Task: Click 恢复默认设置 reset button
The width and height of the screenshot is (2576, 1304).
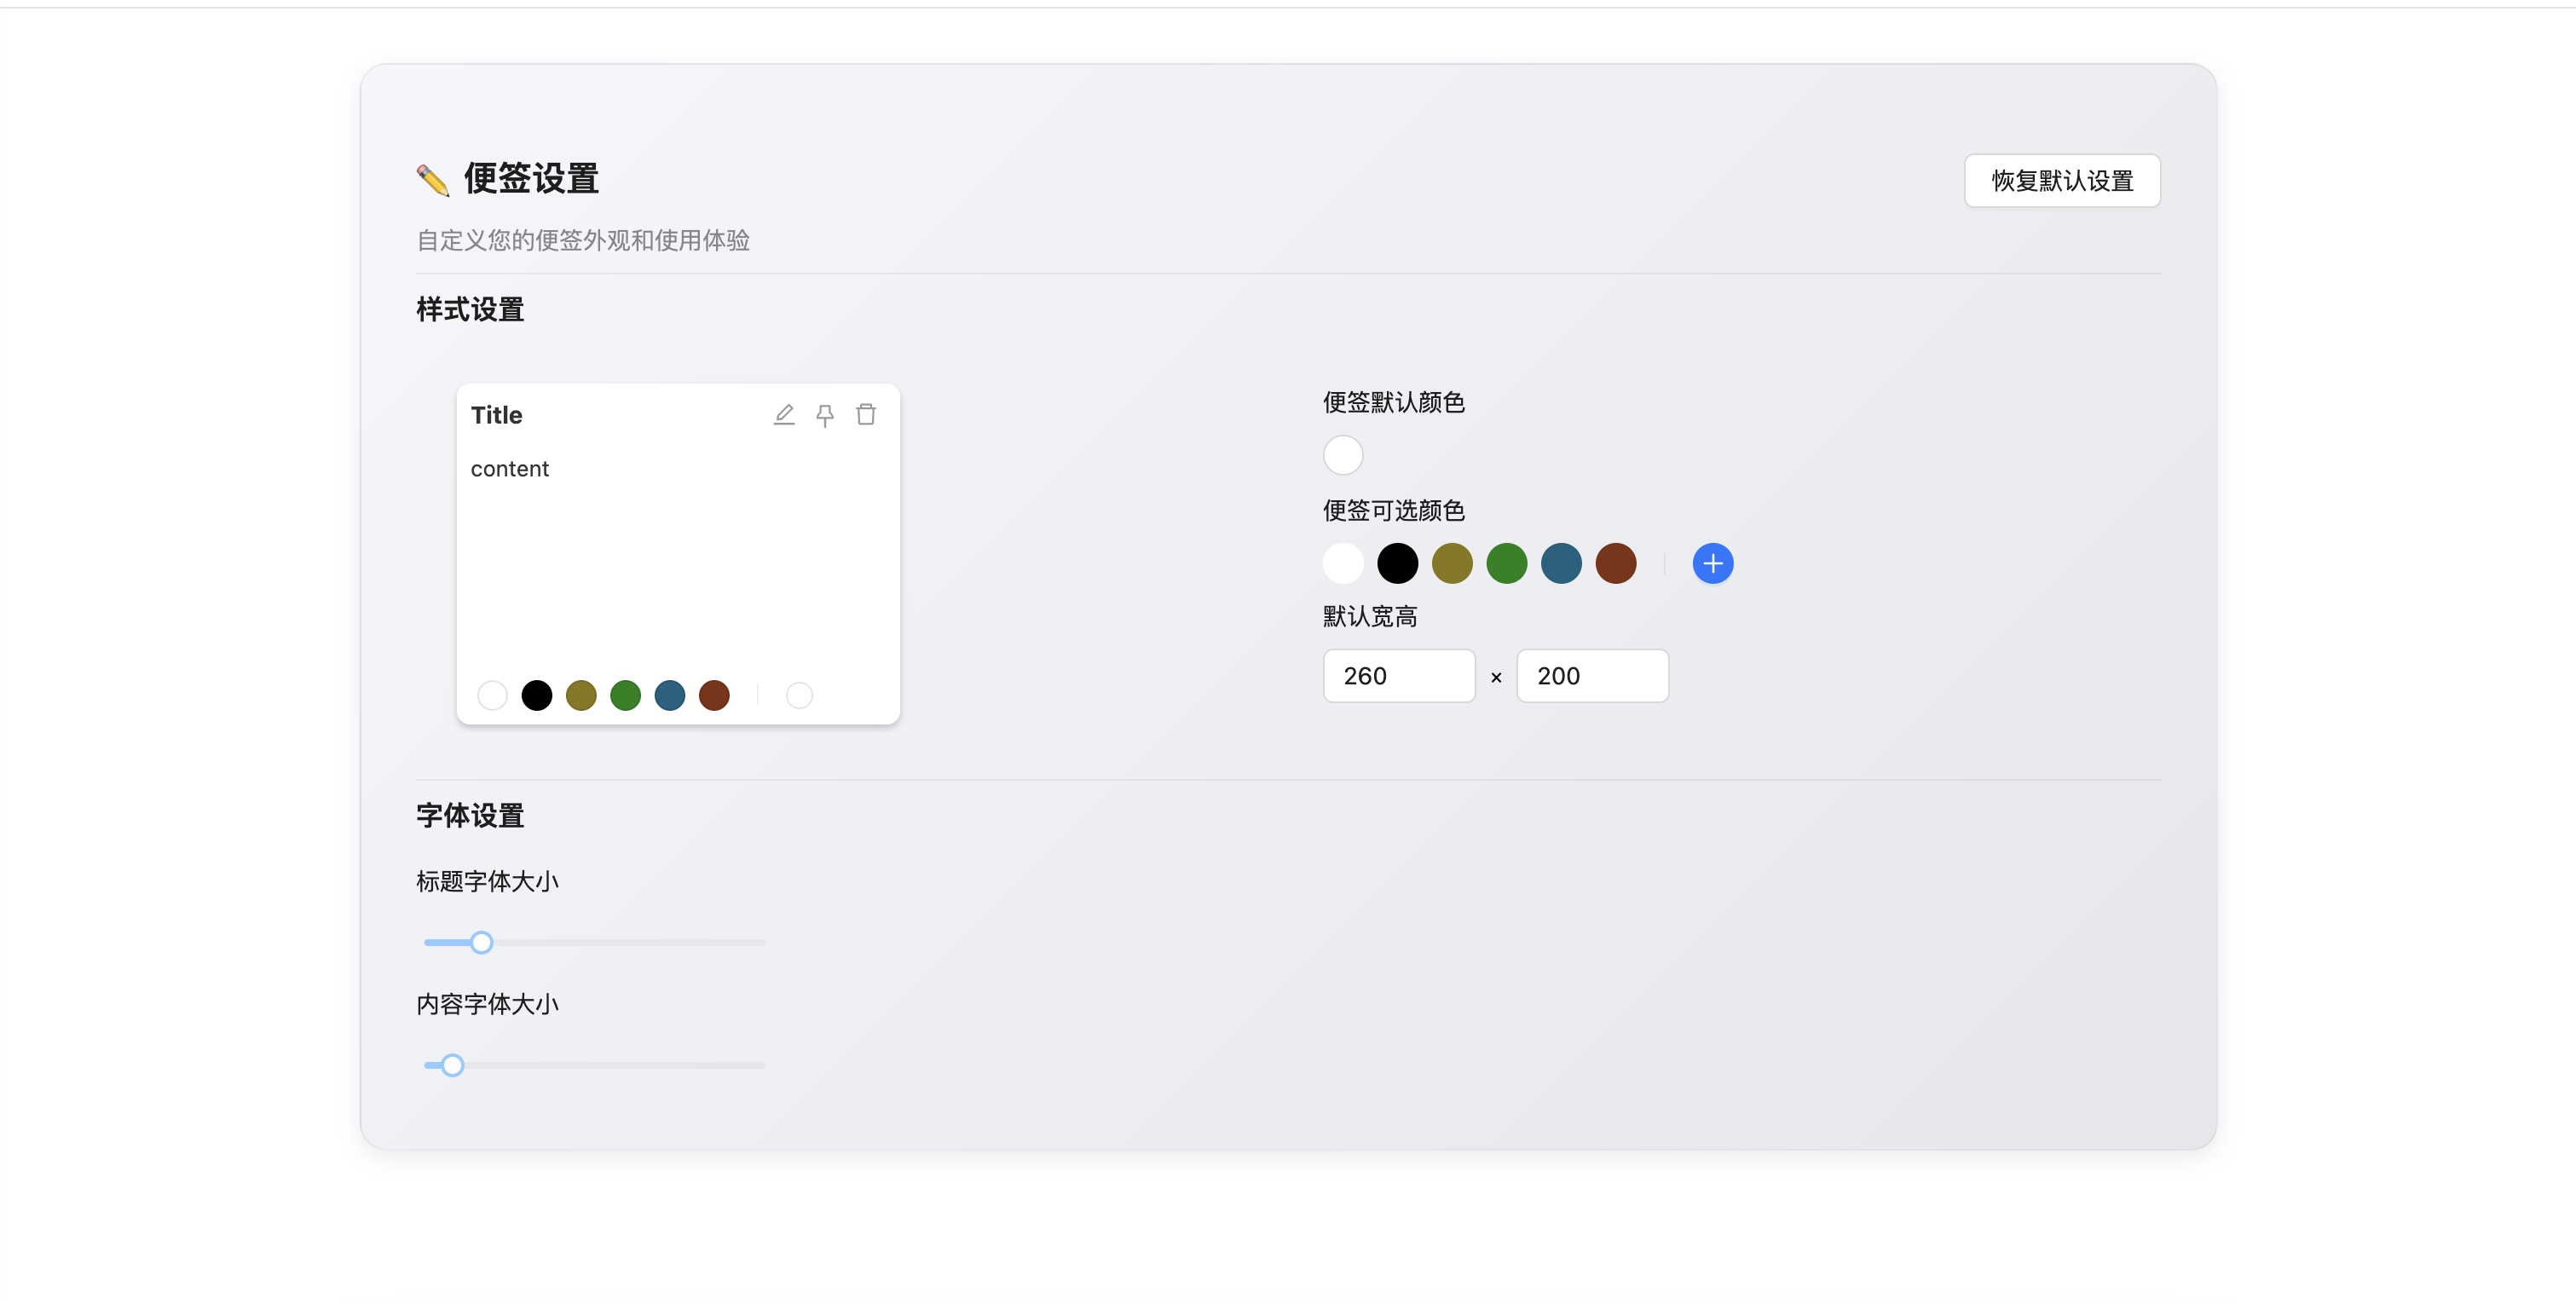Action: coord(2061,181)
